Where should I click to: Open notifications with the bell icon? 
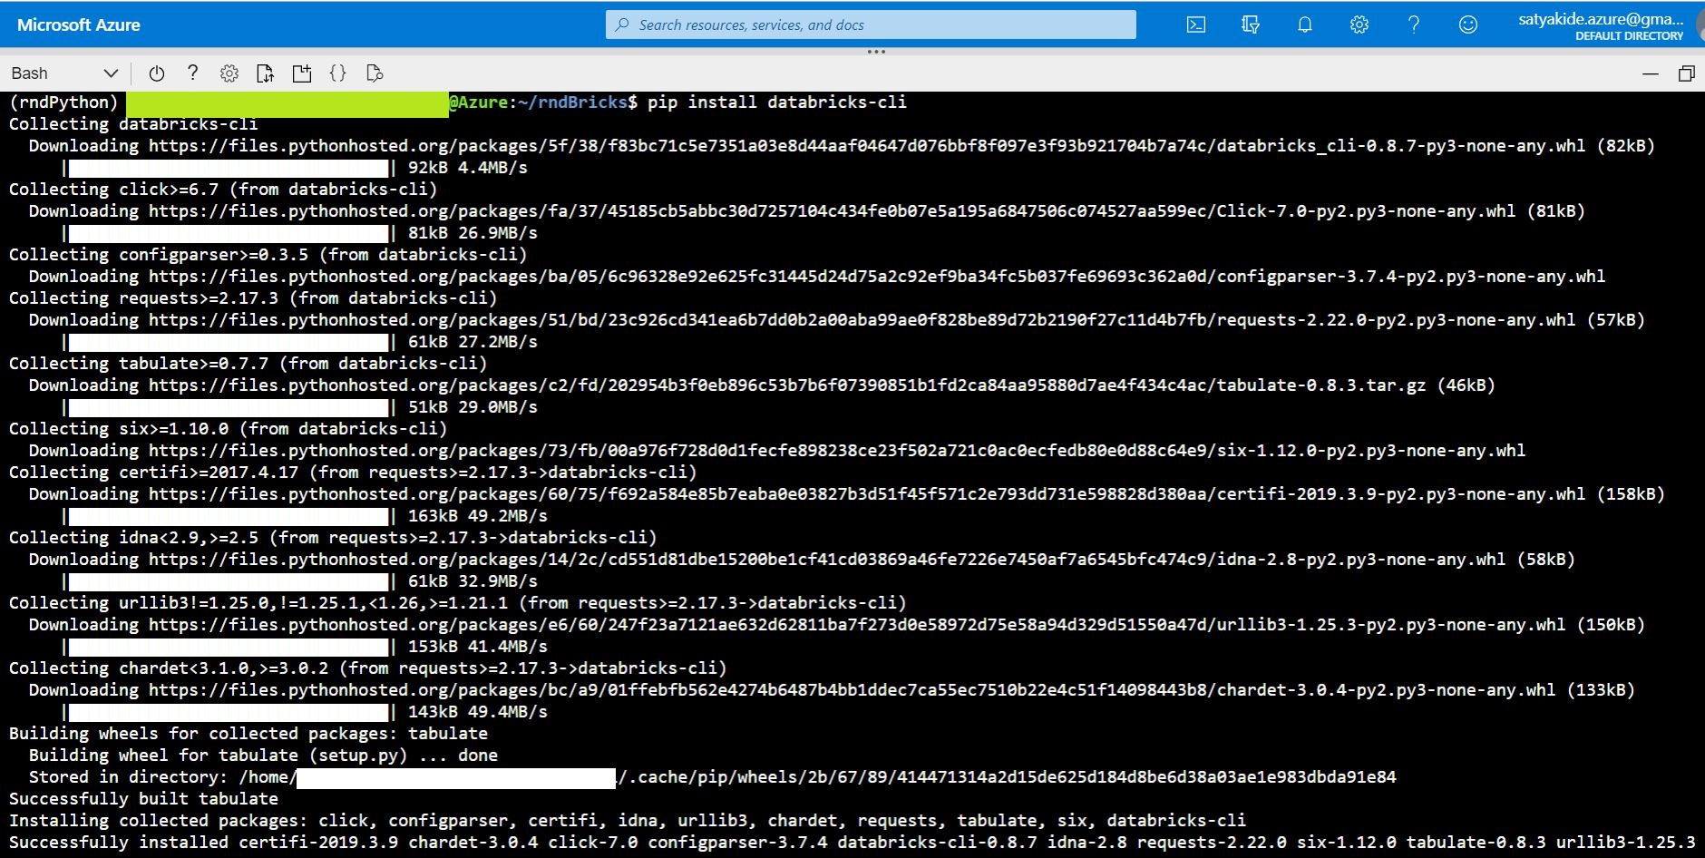pos(1305,24)
